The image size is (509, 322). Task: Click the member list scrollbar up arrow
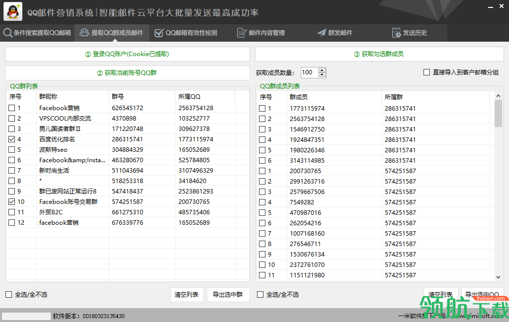click(x=498, y=96)
